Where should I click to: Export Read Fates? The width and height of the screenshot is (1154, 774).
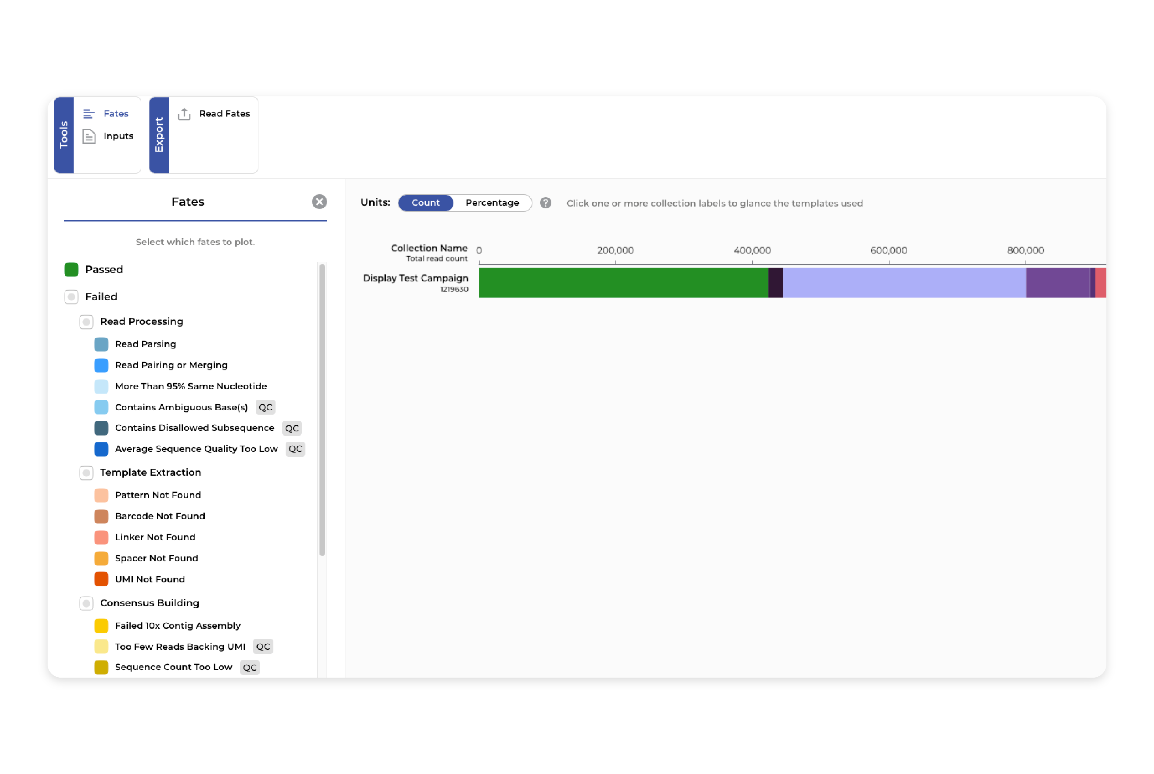pos(214,113)
